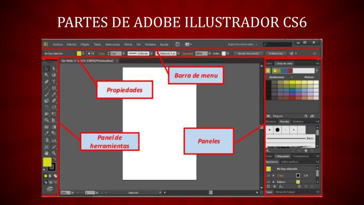364x205 pixels.
Task: Open the arrange documents dropdown
Action: point(188,44)
